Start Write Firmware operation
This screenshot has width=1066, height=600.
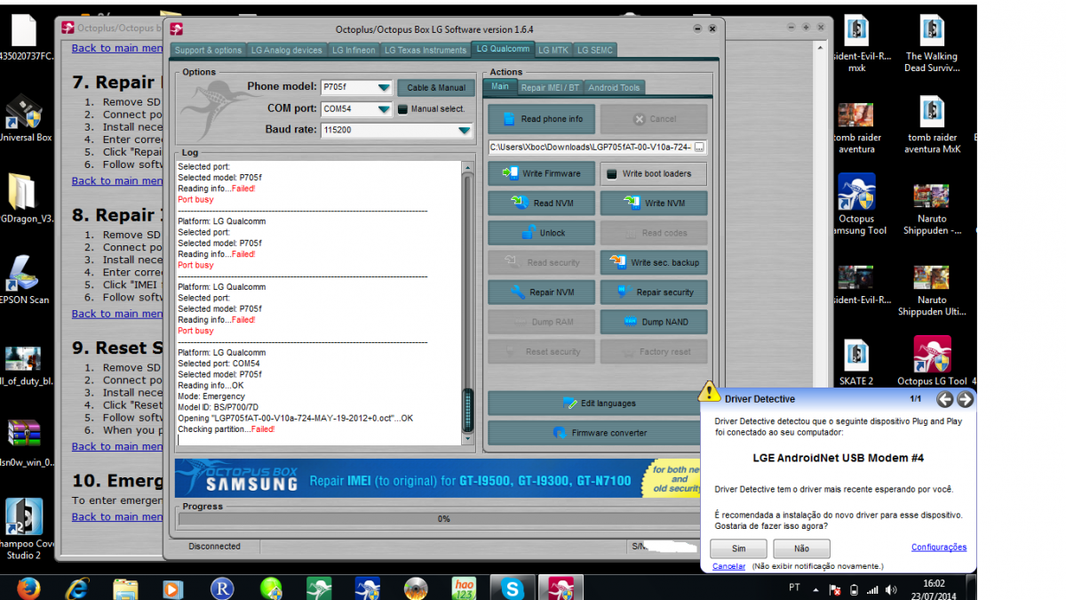541,173
